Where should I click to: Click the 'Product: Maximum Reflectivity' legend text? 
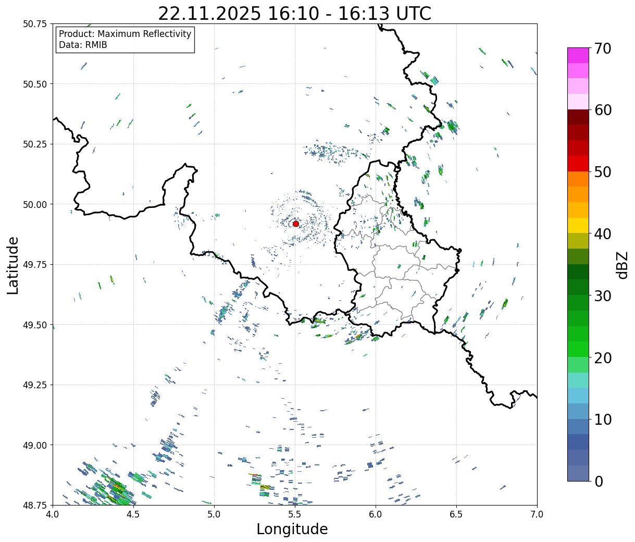(125, 34)
